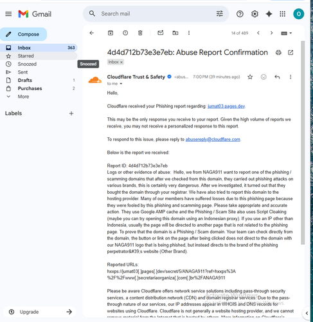This screenshot has height=322, width=313.
Task: Click the email subject heading
Action: click(x=188, y=52)
